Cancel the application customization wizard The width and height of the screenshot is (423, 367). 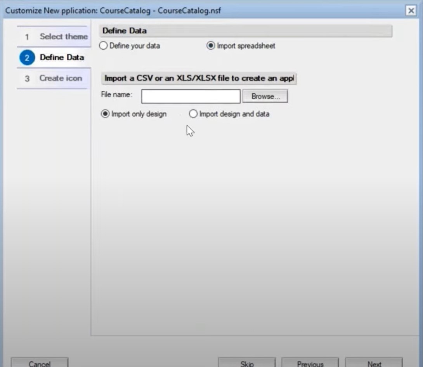pos(40,363)
